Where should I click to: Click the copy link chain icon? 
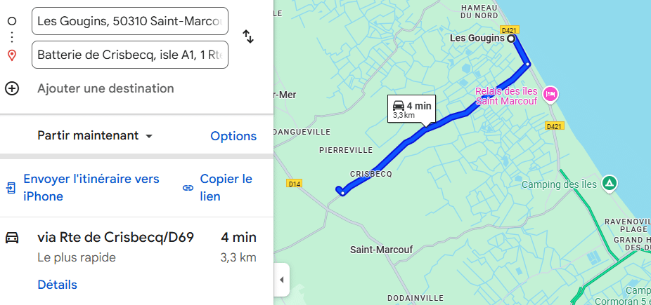(188, 188)
